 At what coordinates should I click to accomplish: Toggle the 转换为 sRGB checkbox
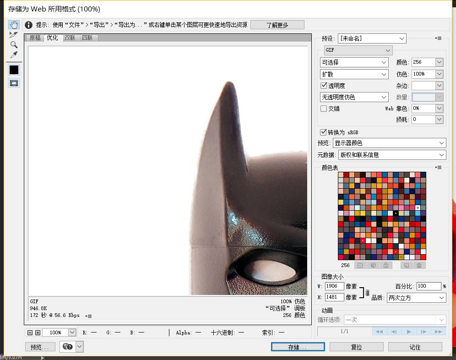[x=324, y=132]
